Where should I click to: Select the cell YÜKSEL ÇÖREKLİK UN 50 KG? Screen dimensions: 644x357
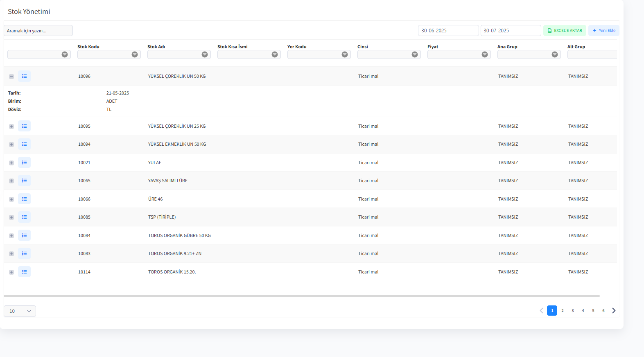pyautogui.click(x=177, y=76)
